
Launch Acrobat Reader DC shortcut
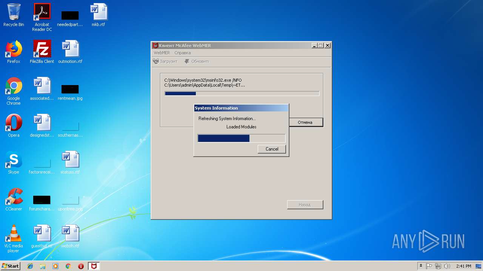42,17
